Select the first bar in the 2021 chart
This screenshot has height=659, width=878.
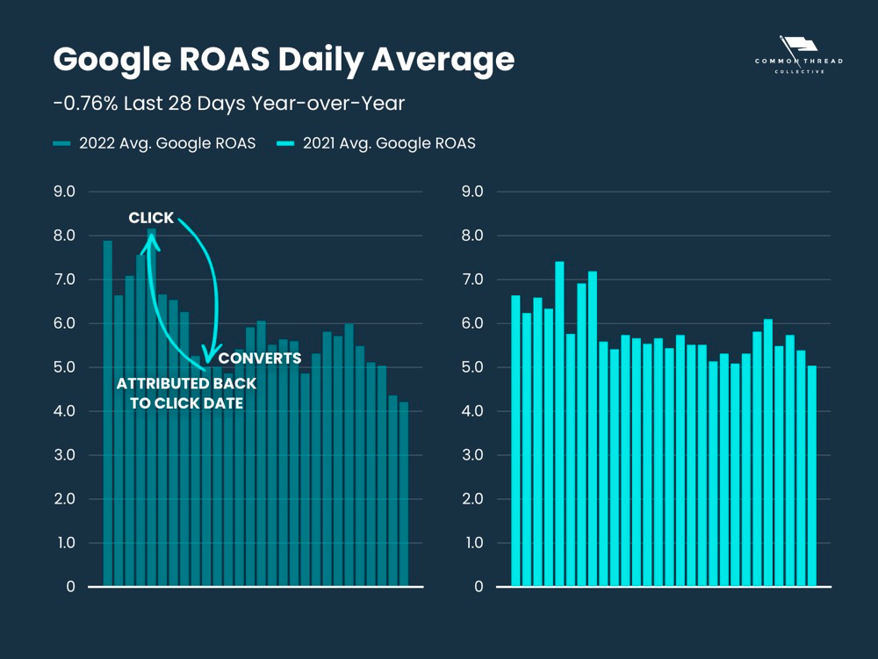(x=515, y=440)
